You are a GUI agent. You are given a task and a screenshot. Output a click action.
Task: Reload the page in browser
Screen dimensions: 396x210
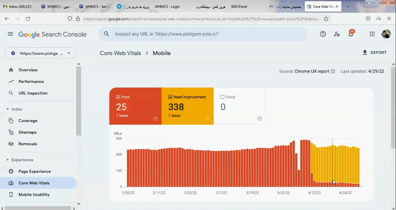coord(28,19)
